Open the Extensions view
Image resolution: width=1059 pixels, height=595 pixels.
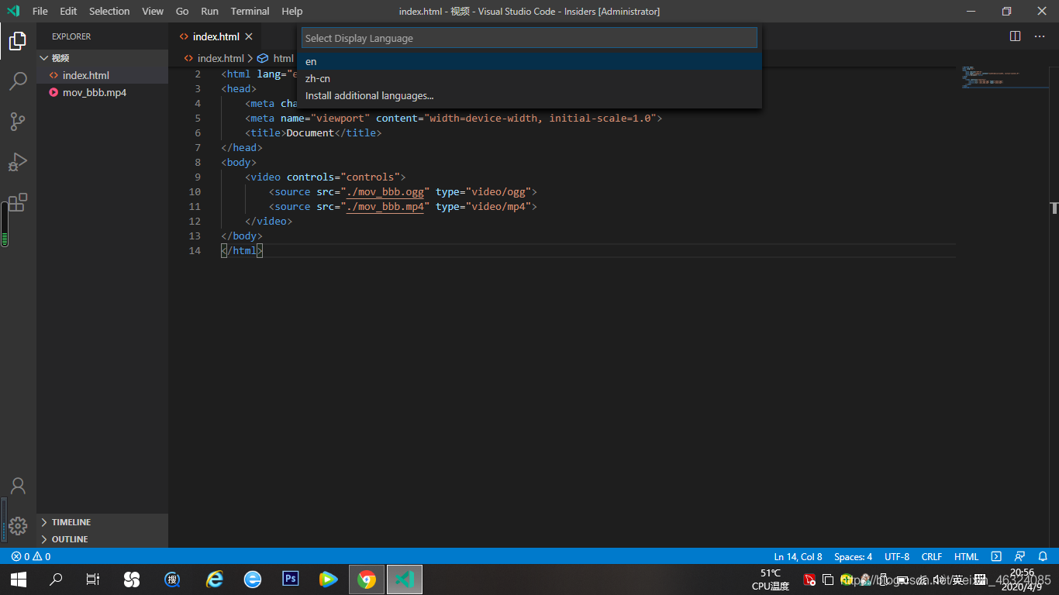[x=18, y=202]
